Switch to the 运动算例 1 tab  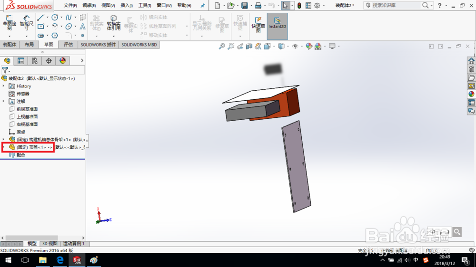74,244
